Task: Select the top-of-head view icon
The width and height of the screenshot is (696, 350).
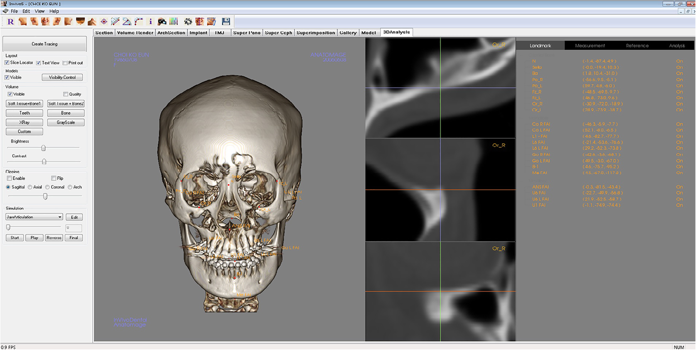Action: coord(80,22)
